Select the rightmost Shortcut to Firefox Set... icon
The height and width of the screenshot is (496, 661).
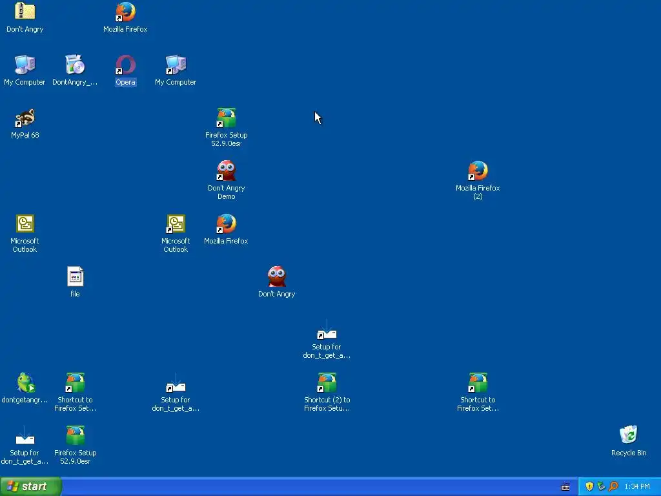click(478, 382)
